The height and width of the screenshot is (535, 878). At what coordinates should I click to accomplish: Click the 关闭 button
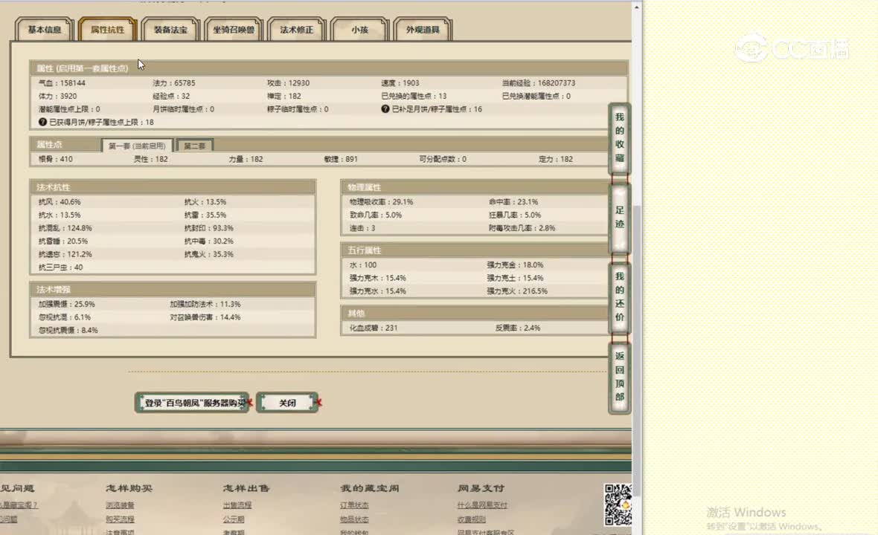287,403
